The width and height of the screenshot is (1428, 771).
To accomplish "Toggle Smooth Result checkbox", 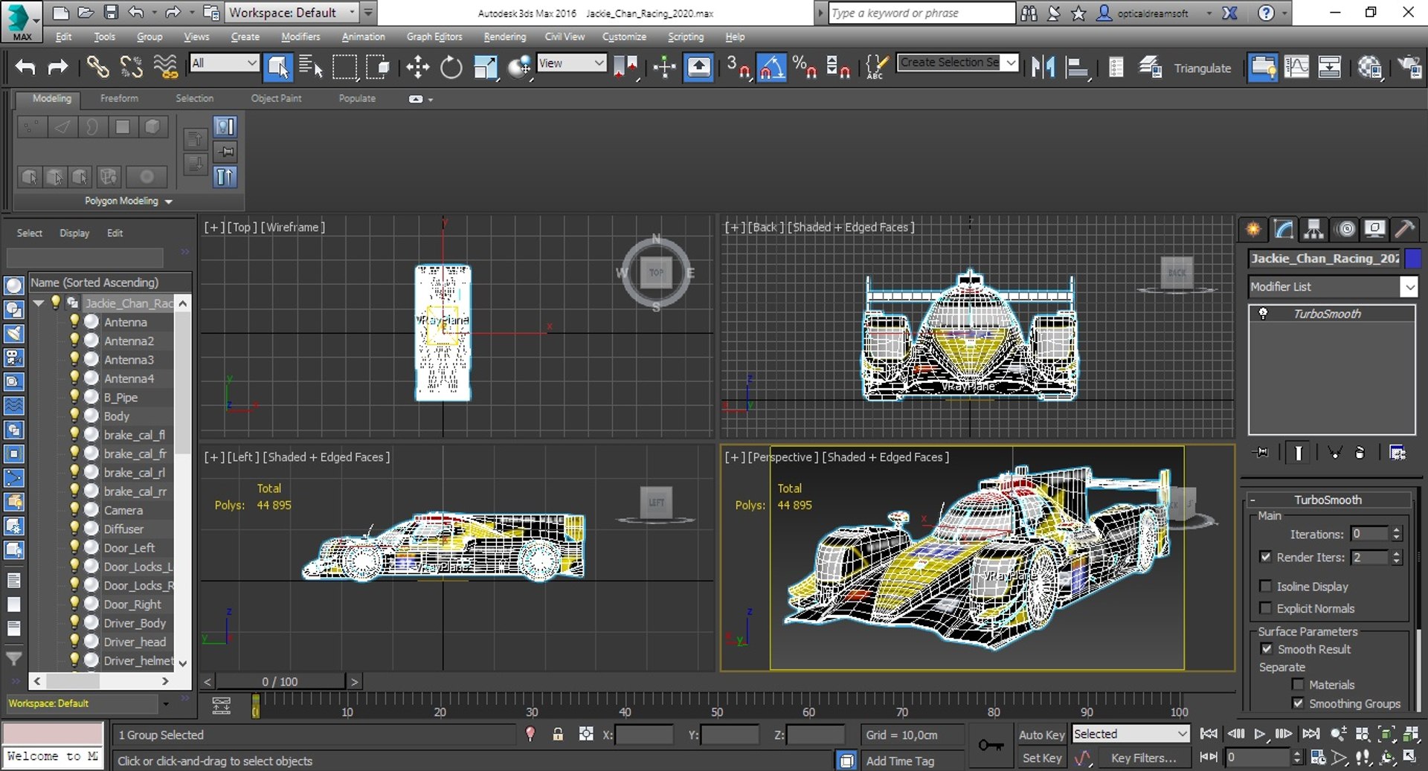I will (1267, 649).
